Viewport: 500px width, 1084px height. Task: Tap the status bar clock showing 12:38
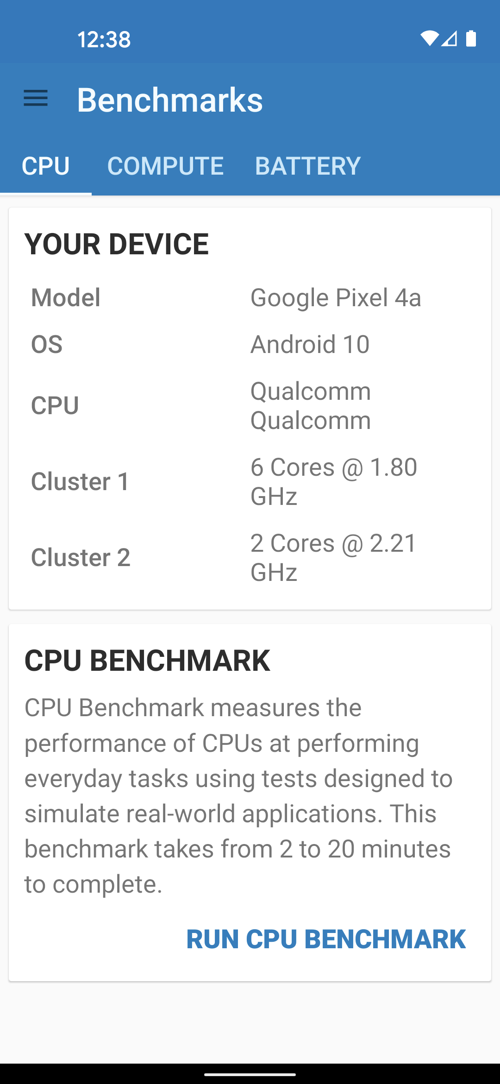104,39
